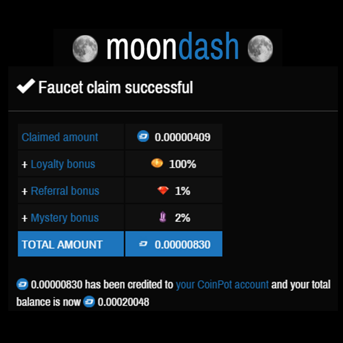Click the orange loyalty bonus coin icon

pos(157,163)
